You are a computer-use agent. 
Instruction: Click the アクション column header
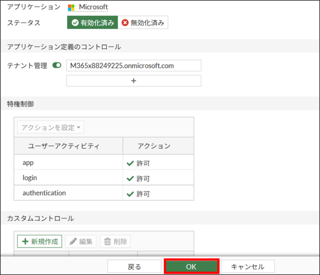pyautogui.click(x=158, y=146)
